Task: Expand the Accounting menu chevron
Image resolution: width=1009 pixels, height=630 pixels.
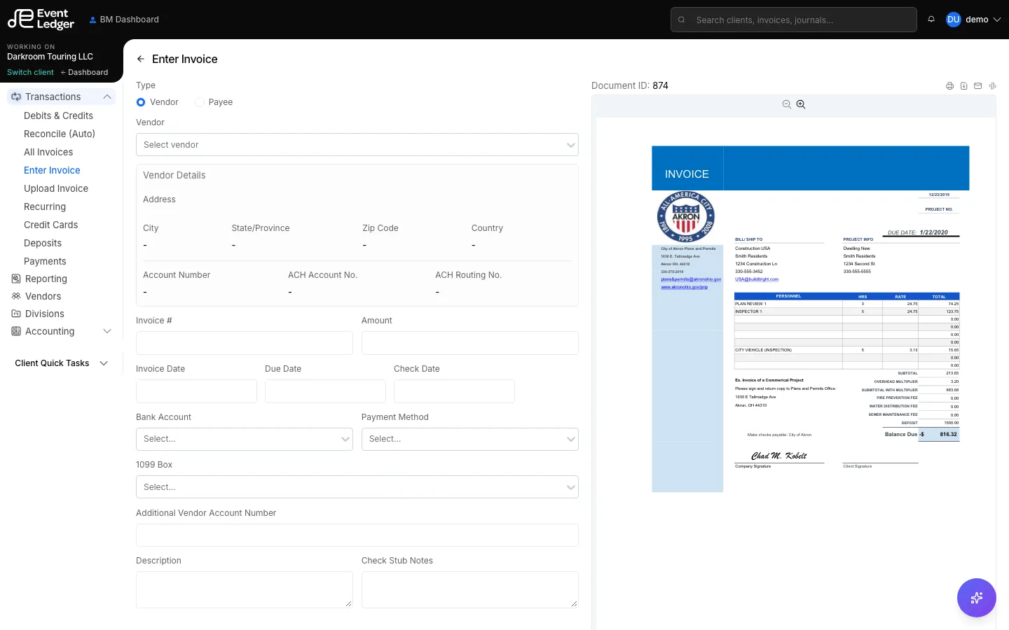Action: [107, 331]
